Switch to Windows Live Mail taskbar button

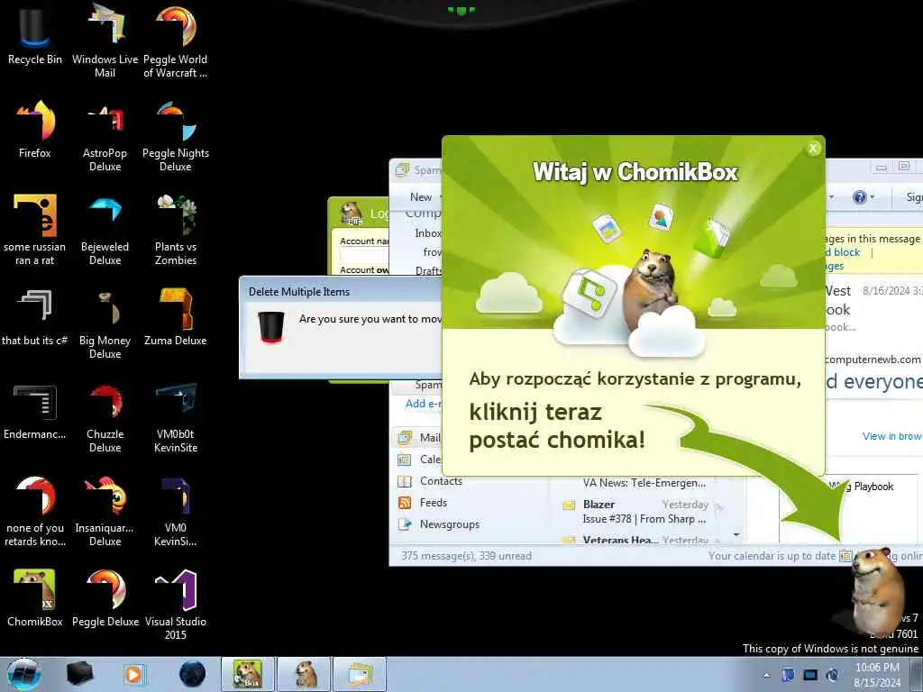click(x=360, y=674)
